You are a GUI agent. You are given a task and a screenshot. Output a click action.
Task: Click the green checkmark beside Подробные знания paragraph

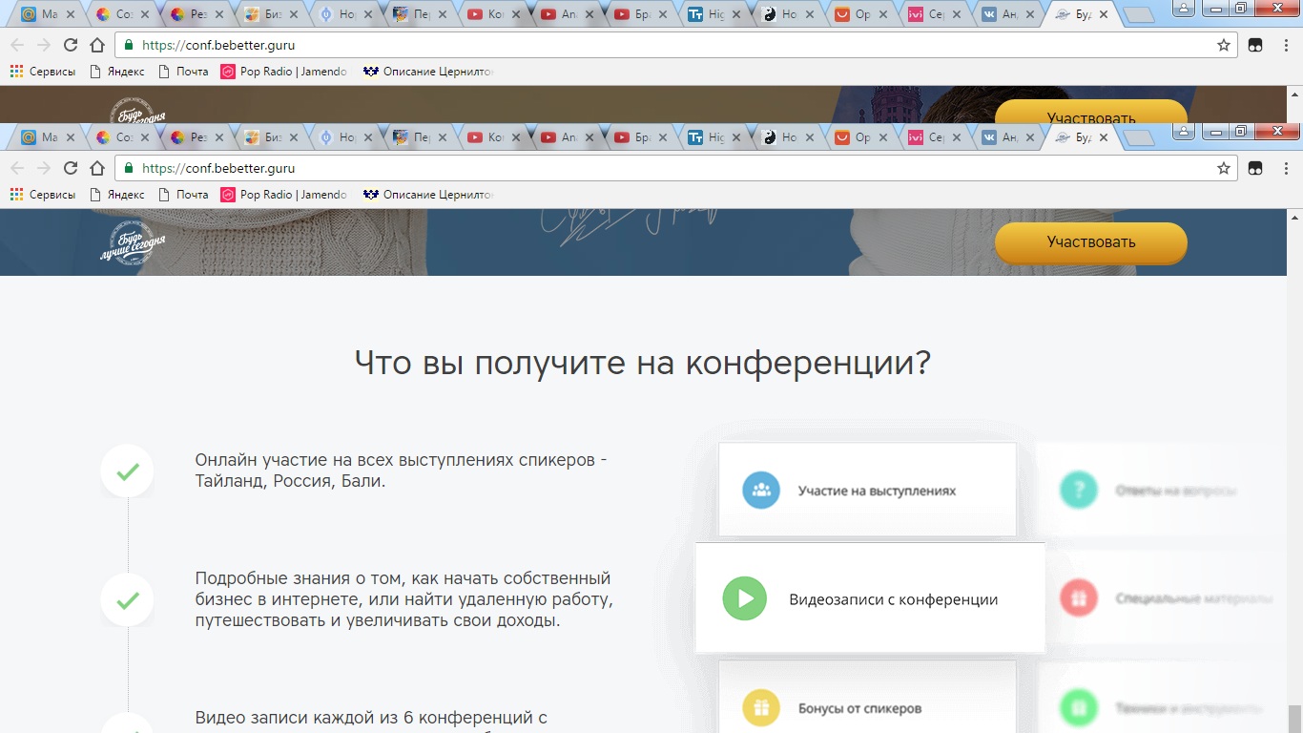[x=128, y=600]
